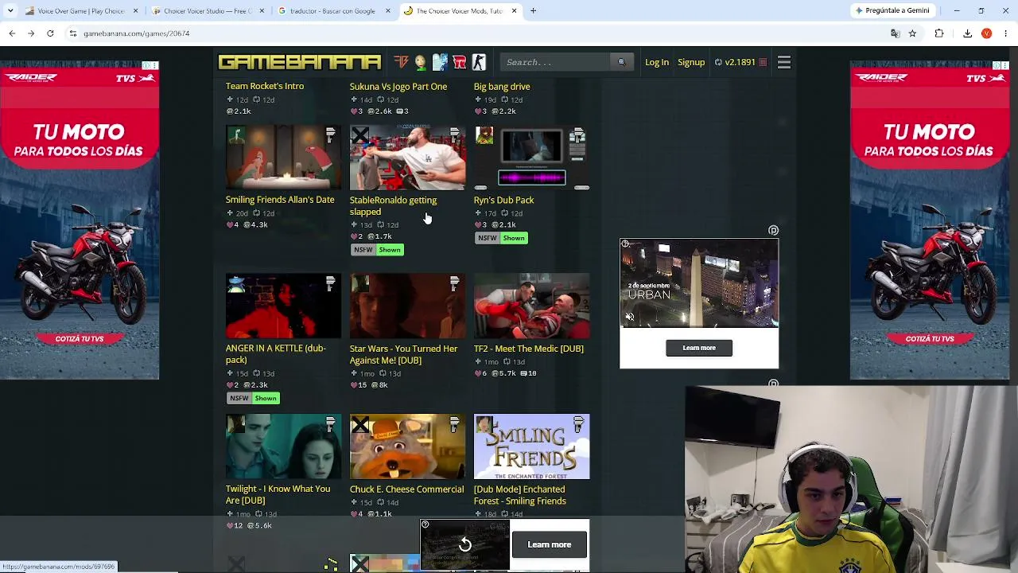Open TF2 - Meet The Medic [DUB] title

pyautogui.click(x=529, y=349)
